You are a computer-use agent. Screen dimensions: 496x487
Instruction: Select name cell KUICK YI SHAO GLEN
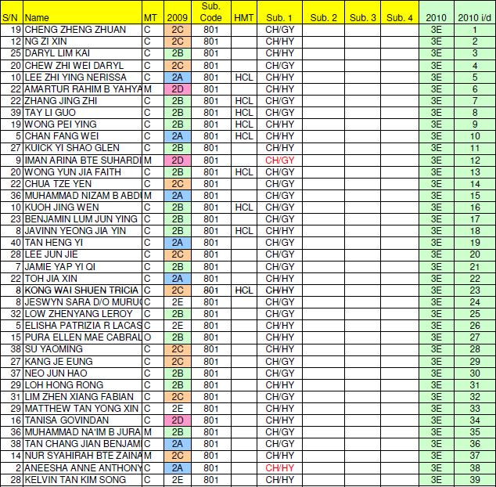point(82,148)
